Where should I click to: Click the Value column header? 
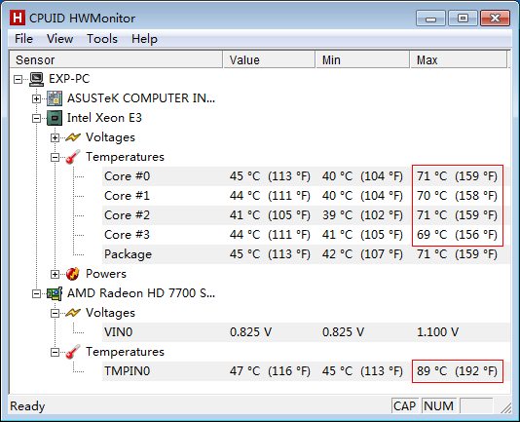[x=269, y=59]
